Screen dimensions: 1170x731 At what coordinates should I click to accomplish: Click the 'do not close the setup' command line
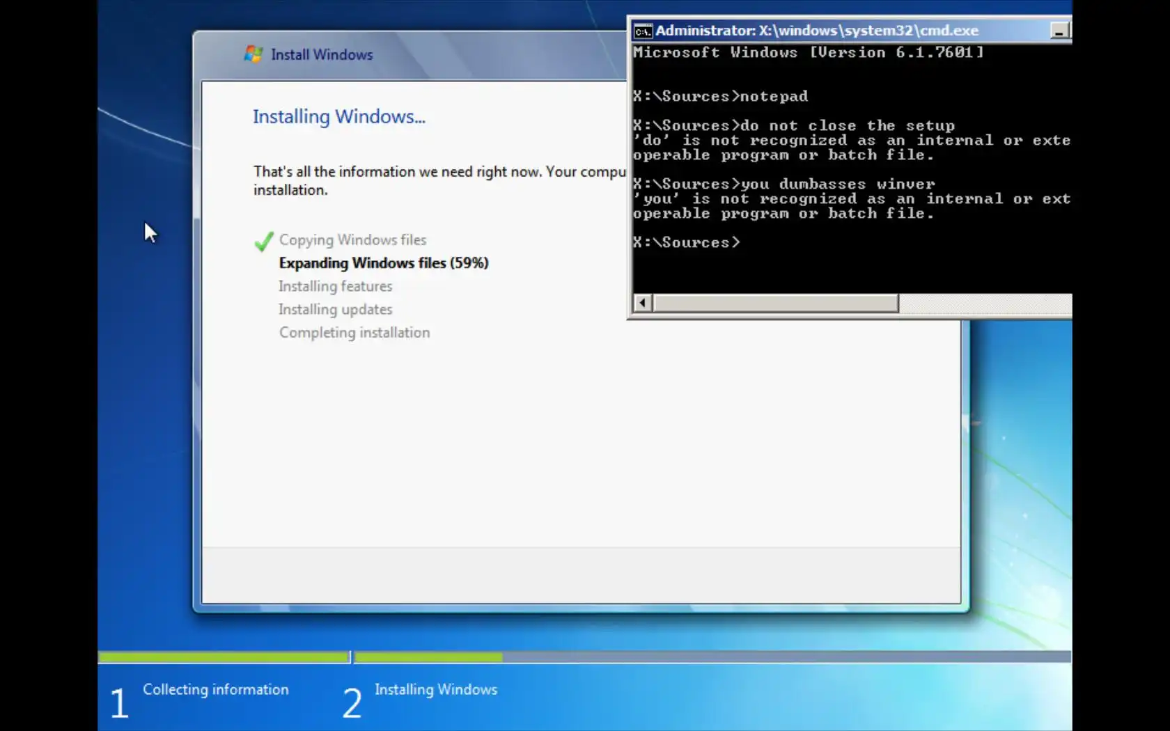794,125
